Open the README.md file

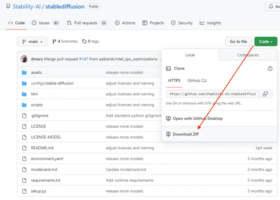[x=42, y=148]
